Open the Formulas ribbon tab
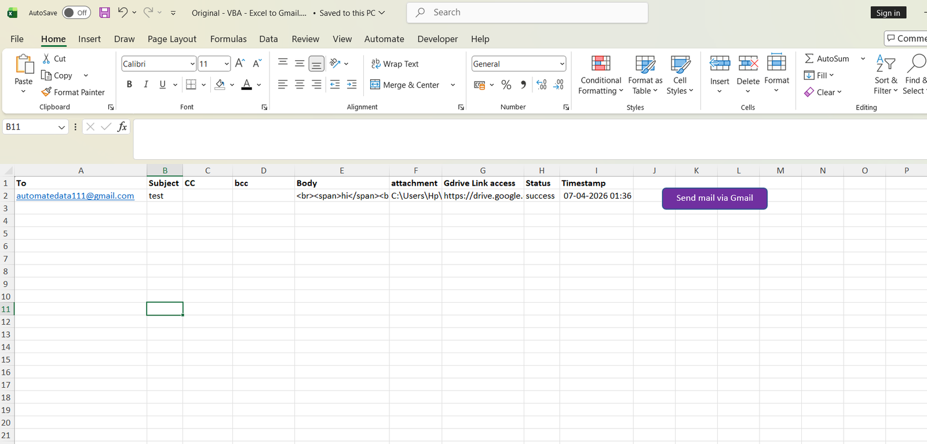The height and width of the screenshot is (444, 927). click(228, 39)
